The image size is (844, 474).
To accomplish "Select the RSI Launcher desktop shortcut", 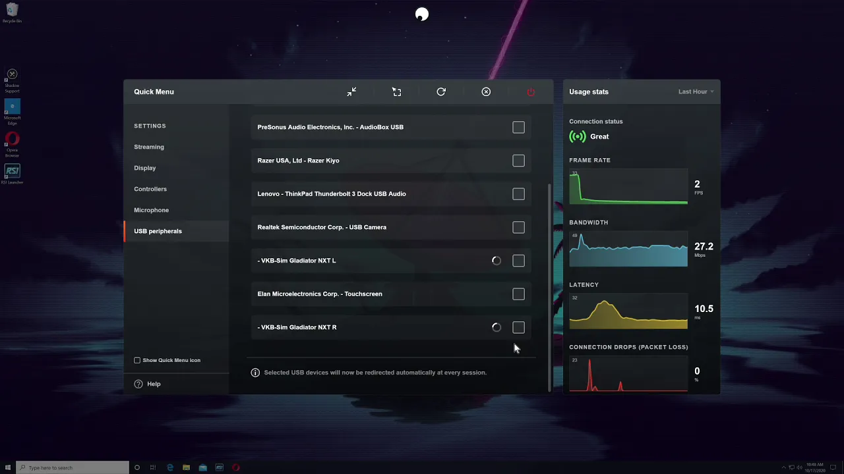I will point(12,174).
